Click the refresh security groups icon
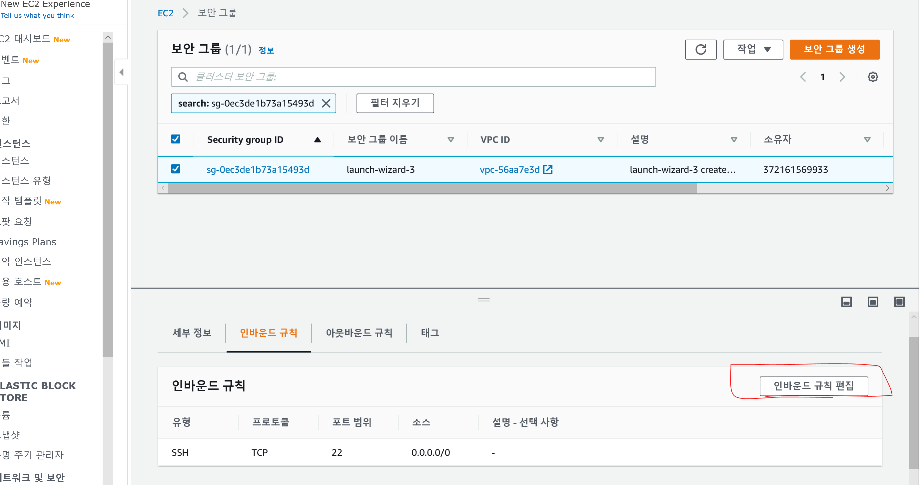This screenshot has height=485, width=923. click(700, 49)
